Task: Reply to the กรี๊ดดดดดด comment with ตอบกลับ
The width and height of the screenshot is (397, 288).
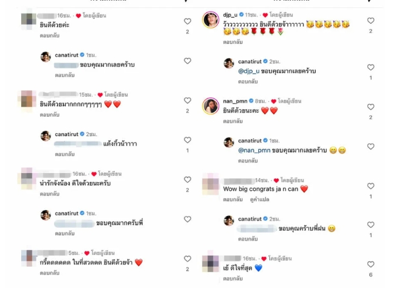Action: pyautogui.click(x=50, y=273)
